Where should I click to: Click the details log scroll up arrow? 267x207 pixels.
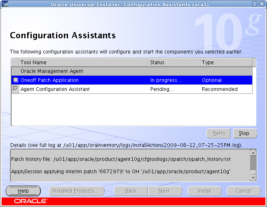click(x=253, y=153)
